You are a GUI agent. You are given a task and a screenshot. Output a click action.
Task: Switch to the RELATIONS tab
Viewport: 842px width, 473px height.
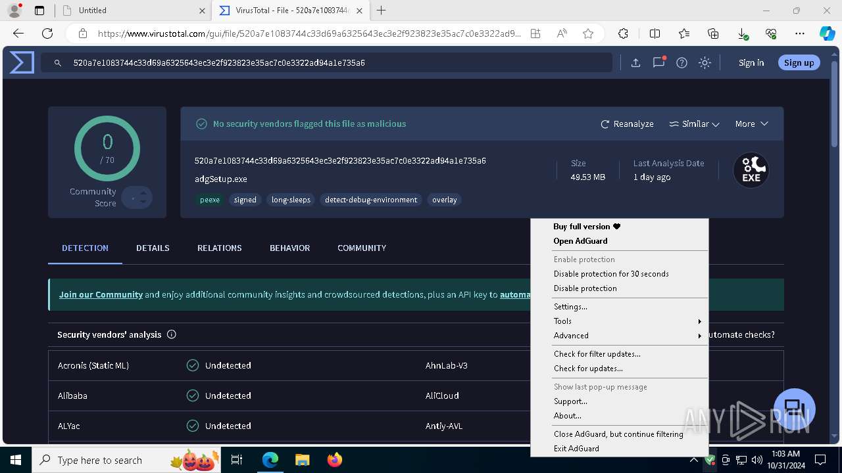(220, 248)
